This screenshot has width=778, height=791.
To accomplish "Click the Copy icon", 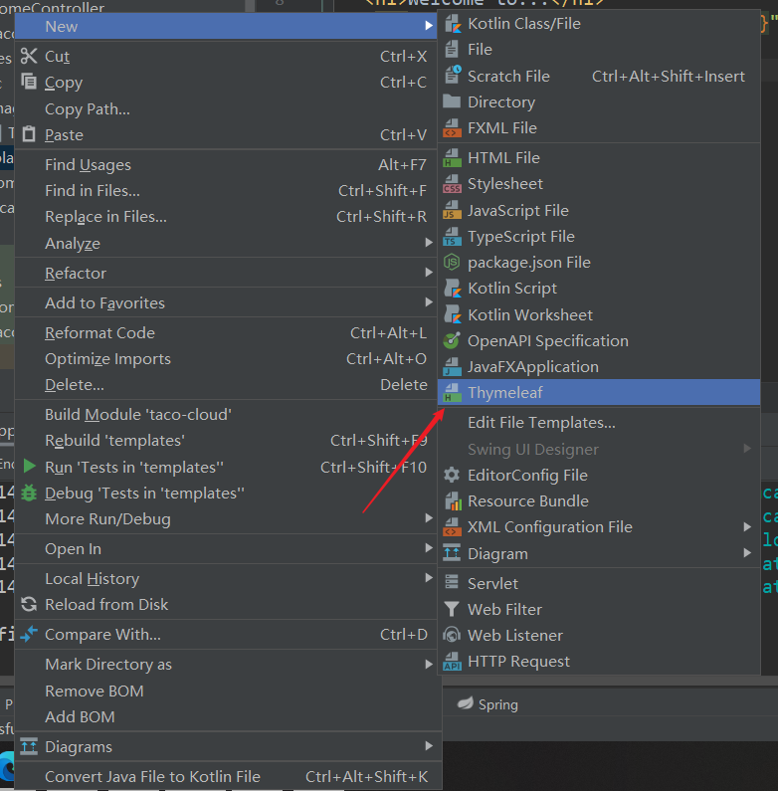I will [x=29, y=82].
